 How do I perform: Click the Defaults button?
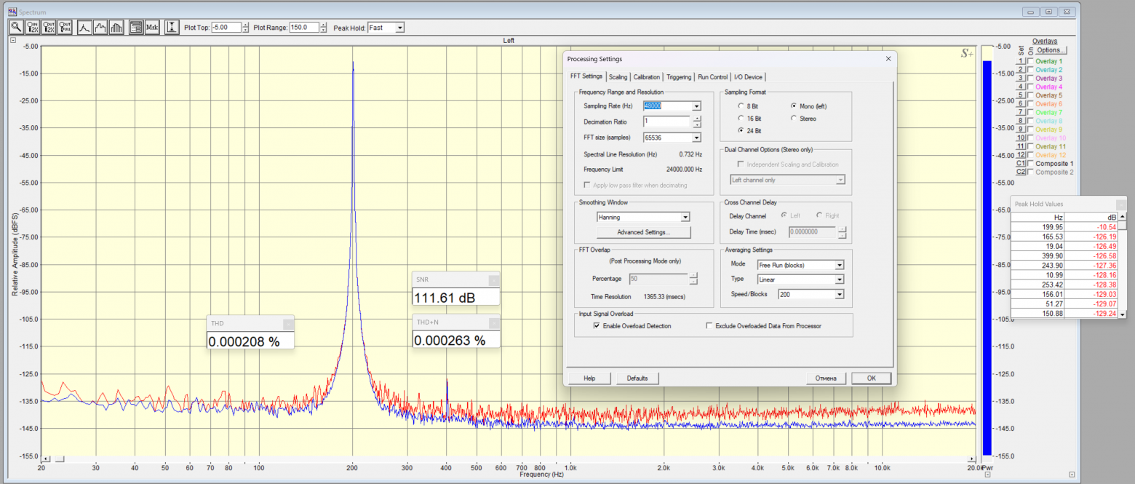click(x=637, y=378)
